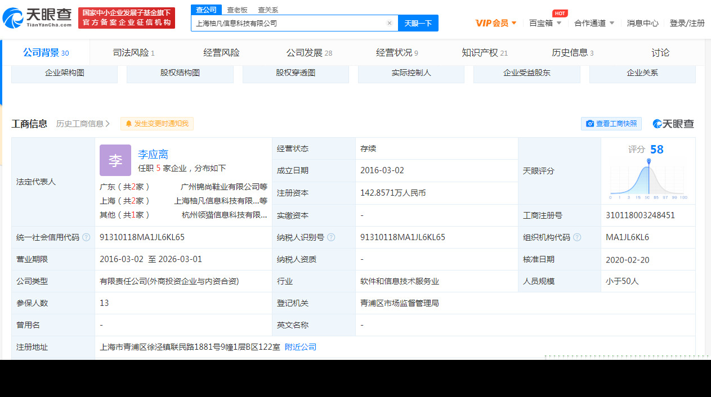Click the TianYanCha logo

tap(38, 18)
